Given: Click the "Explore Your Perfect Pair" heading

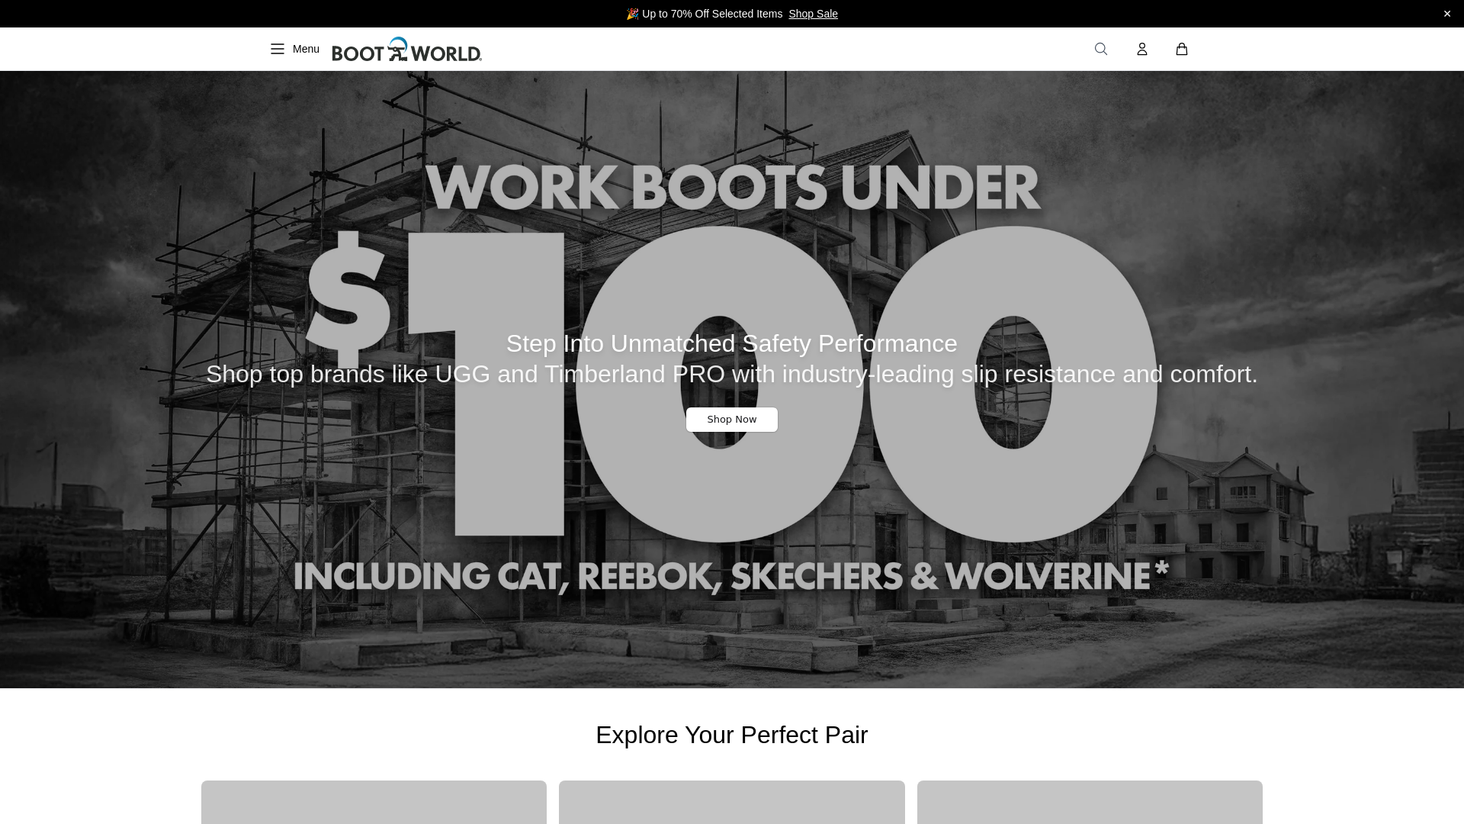Looking at the screenshot, I should tap(732, 735).
